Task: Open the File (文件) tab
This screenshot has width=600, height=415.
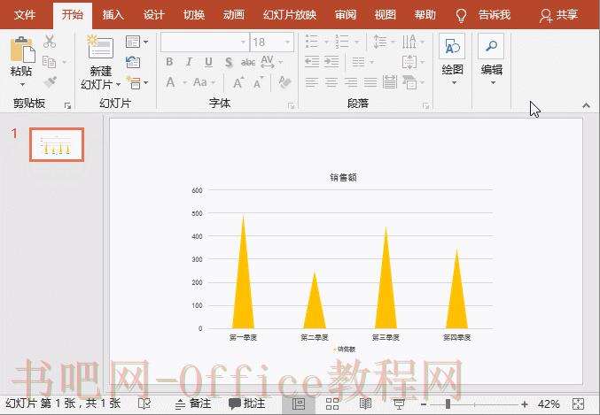Action: 25,15
